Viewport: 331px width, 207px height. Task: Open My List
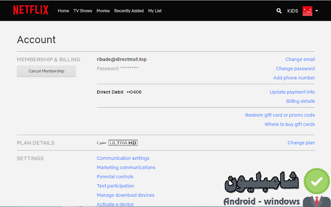point(155,11)
